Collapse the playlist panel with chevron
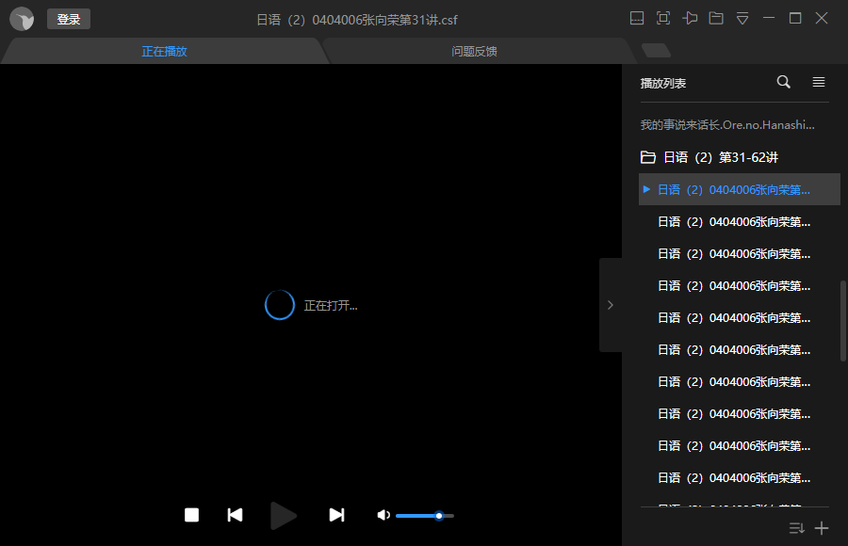The width and height of the screenshot is (848, 546). pos(611,305)
